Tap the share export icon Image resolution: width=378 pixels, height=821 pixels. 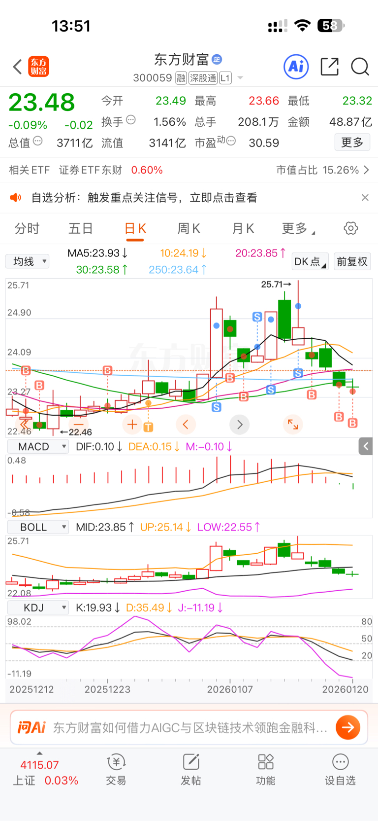[x=329, y=67]
